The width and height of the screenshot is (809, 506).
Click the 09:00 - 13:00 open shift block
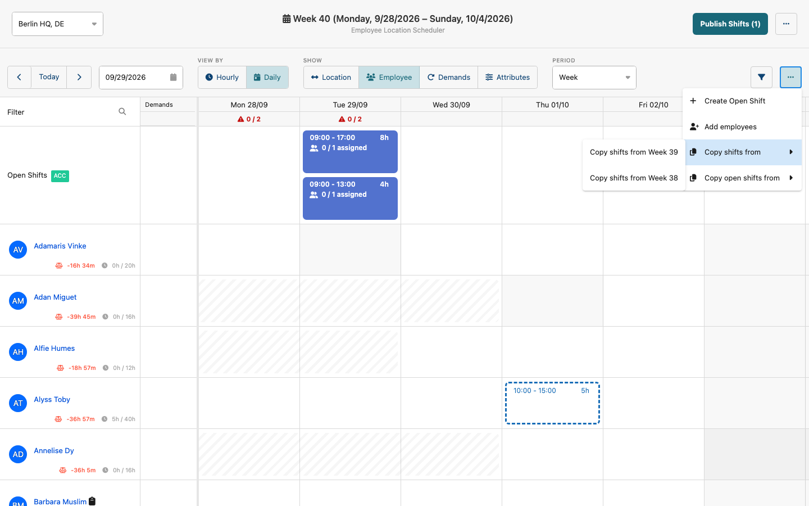350,198
